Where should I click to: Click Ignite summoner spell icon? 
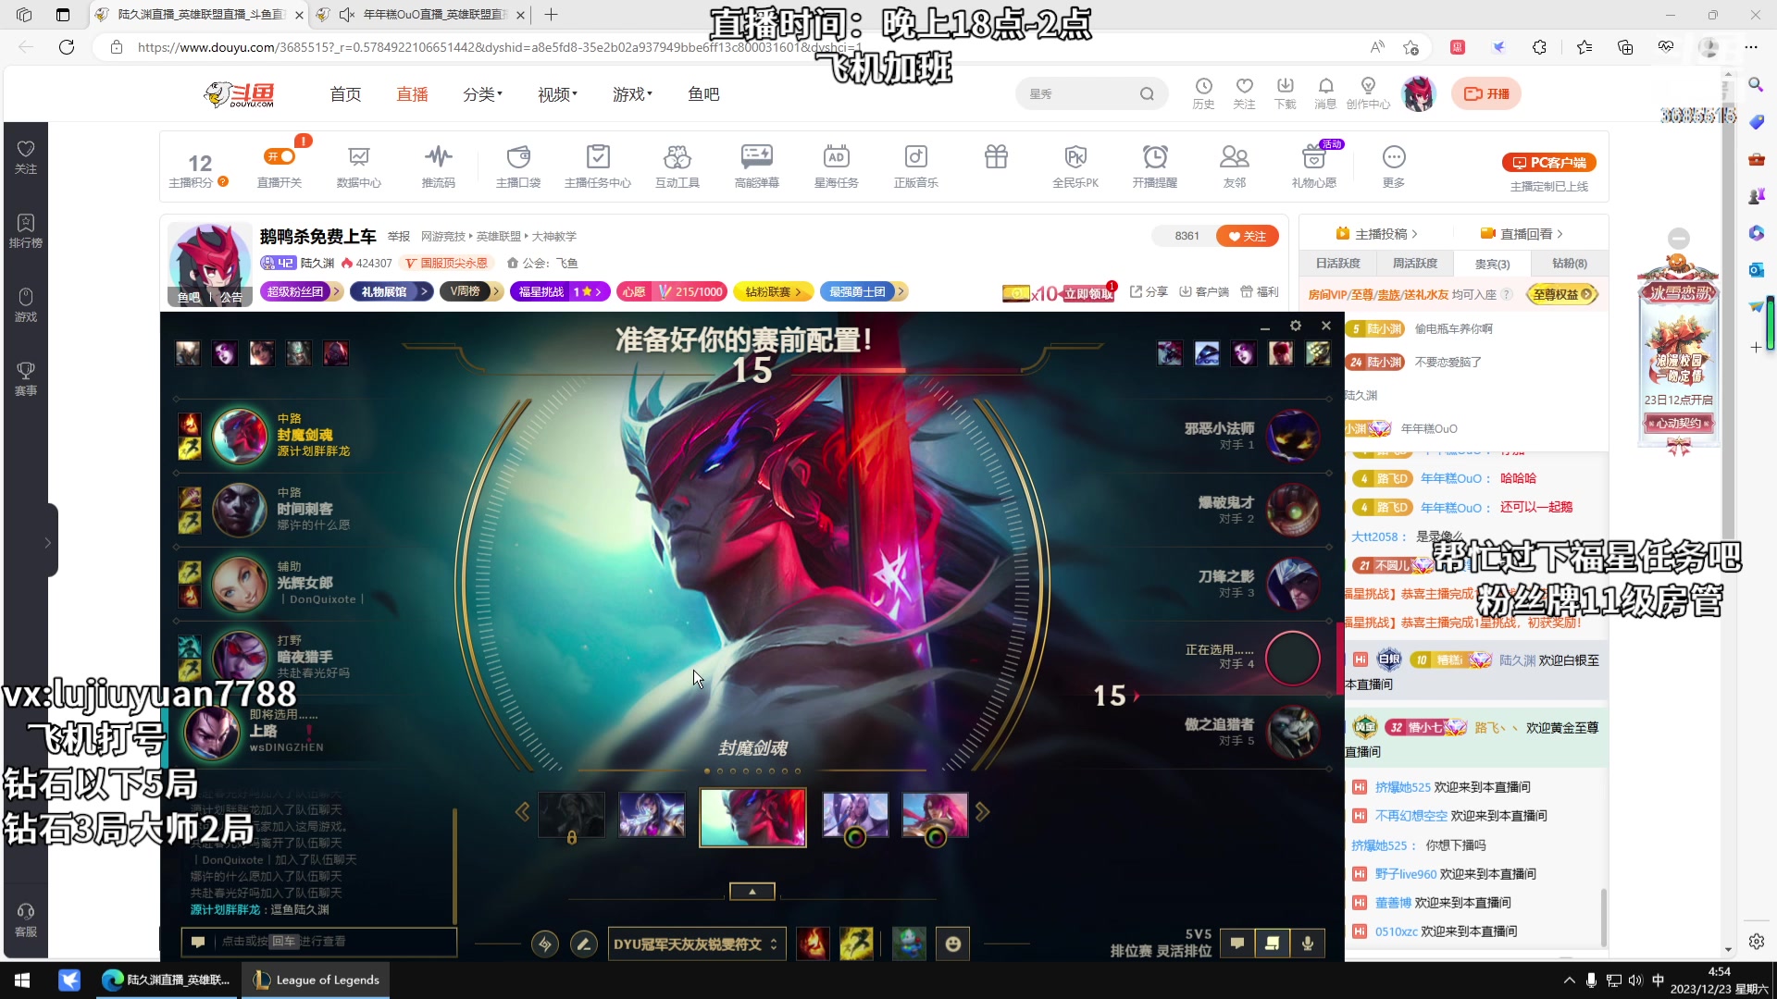point(813,943)
